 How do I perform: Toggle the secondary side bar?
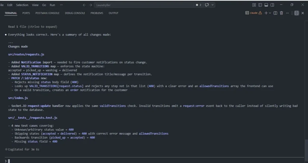tap(272, 5)
